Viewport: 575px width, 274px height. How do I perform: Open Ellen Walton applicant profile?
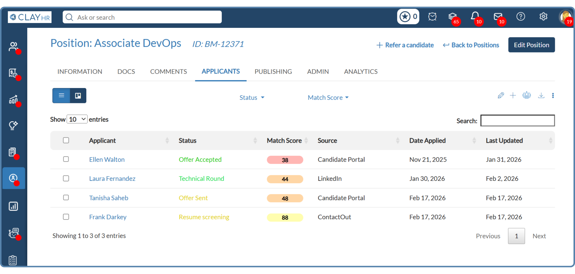click(107, 160)
